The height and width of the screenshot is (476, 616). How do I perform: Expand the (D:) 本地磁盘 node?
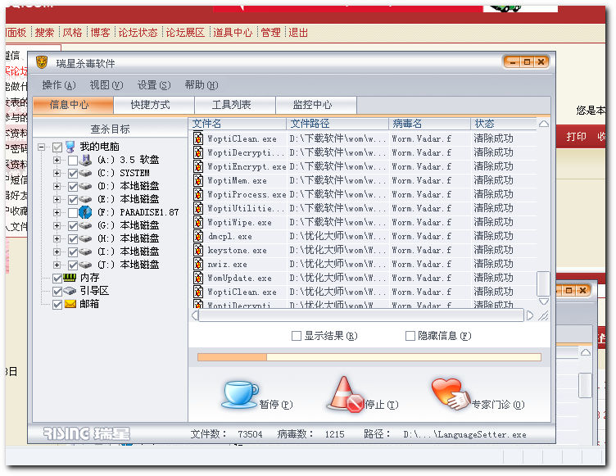[57, 186]
